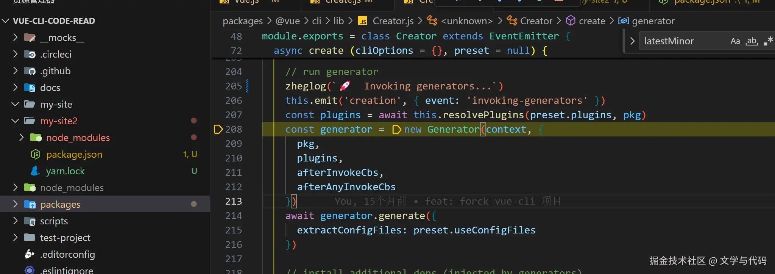Open the packages breadcrumb segment
The height and width of the screenshot is (274, 775).
pos(243,21)
